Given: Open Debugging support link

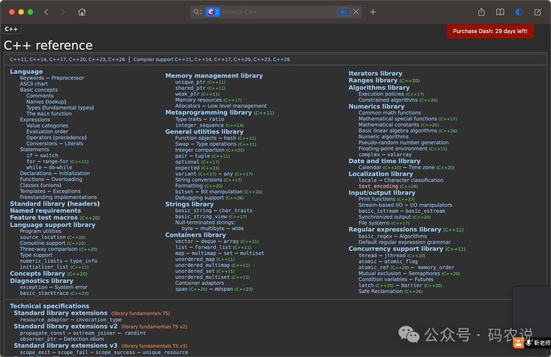Looking at the screenshot, I should [199, 198].
